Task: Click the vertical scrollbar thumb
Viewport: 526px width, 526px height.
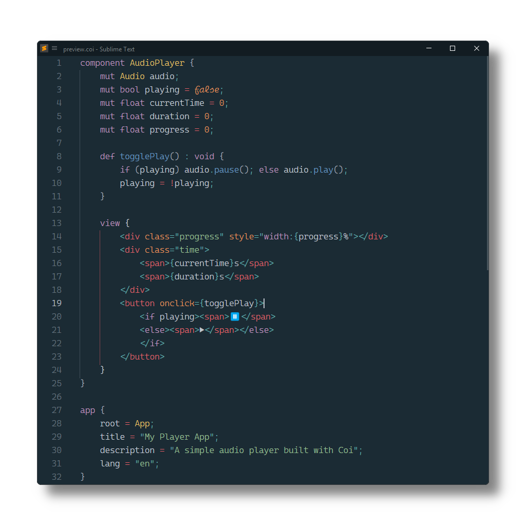Action: pyautogui.click(x=487, y=163)
